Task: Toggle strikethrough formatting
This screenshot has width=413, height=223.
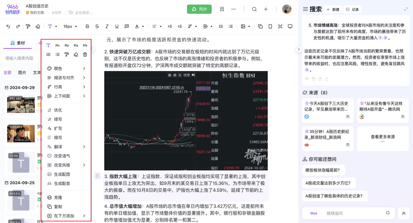Action: tap(97, 26)
